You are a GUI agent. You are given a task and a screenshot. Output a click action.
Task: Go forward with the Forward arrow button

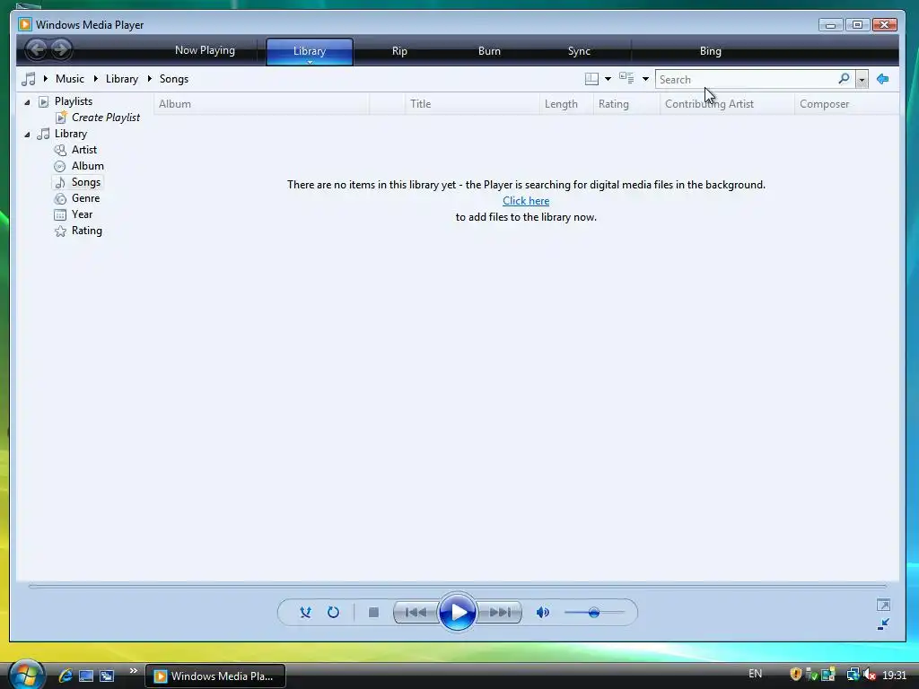(x=60, y=49)
